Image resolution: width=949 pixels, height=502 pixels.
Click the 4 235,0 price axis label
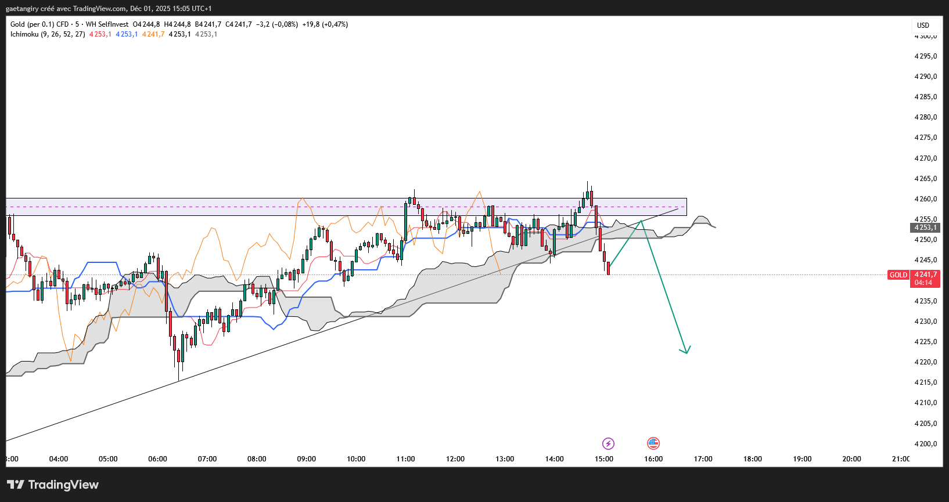point(926,301)
